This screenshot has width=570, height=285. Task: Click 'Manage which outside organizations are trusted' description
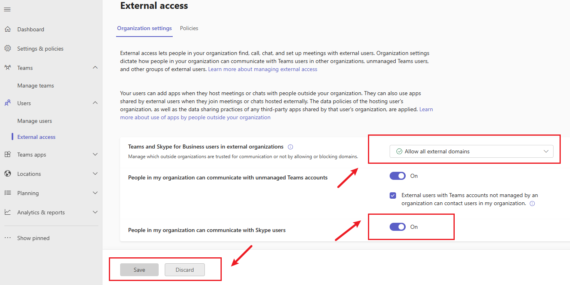243,157
